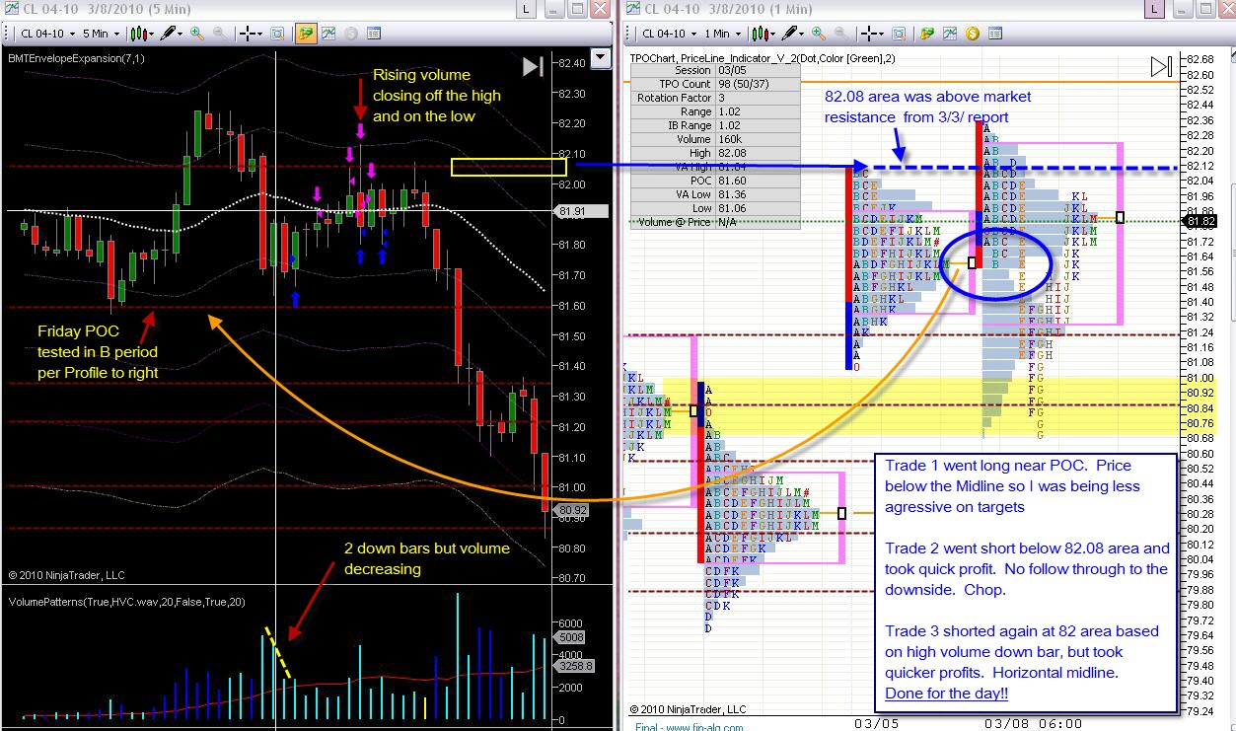The height and width of the screenshot is (731, 1236).
Task: Open instrument selector CL 04-10 in 1 Min chart
Action: (x=669, y=34)
